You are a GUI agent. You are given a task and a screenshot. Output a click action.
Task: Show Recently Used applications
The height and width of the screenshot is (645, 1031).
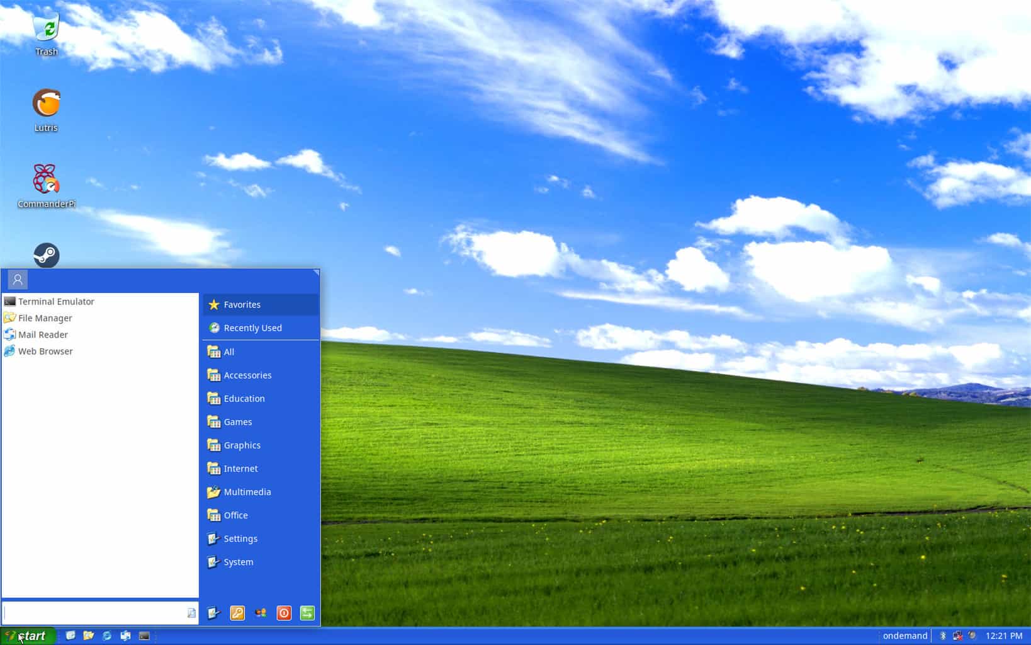pos(261,328)
